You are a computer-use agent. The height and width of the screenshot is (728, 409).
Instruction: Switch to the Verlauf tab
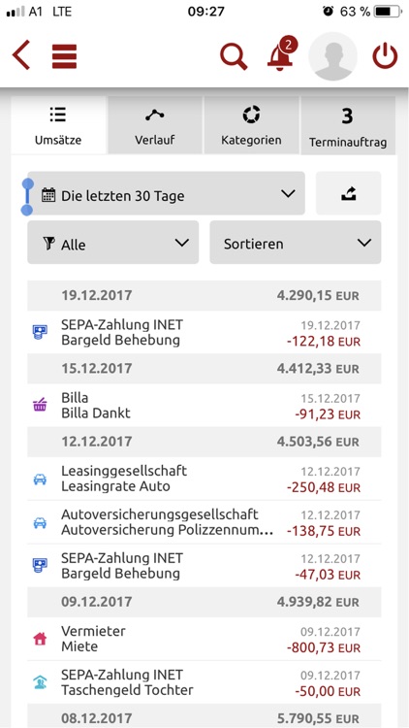point(155,125)
